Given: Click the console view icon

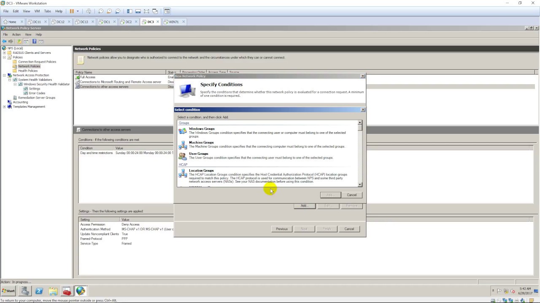Looking at the screenshot, I should tap(167, 11).
